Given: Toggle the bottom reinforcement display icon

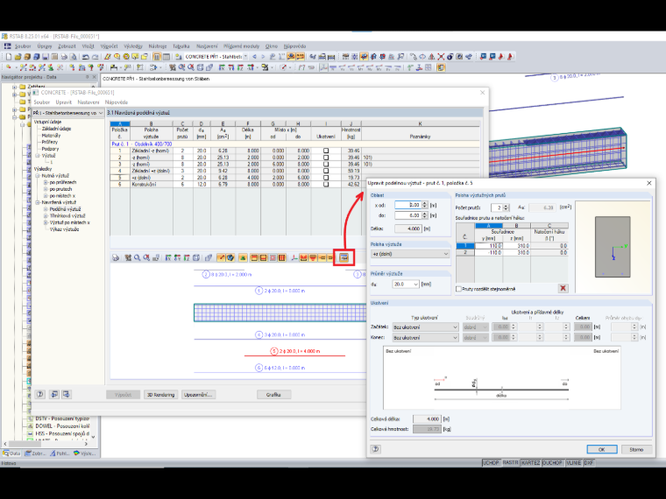Looking at the screenshot, I should [264, 258].
